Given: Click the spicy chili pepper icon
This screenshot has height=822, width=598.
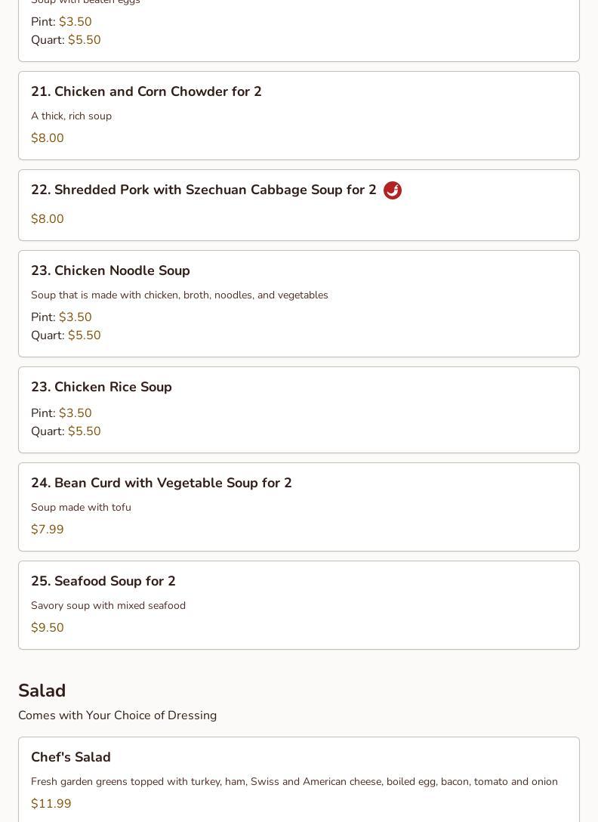Looking at the screenshot, I should click(x=393, y=190).
